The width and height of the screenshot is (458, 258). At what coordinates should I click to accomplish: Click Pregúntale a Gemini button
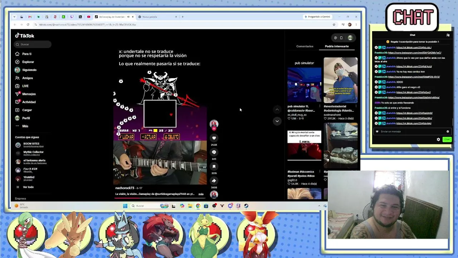click(317, 17)
